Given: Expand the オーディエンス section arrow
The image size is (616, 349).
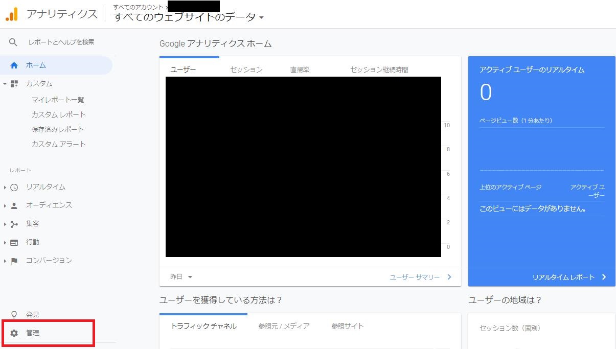Looking at the screenshot, I should click(5, 206).
